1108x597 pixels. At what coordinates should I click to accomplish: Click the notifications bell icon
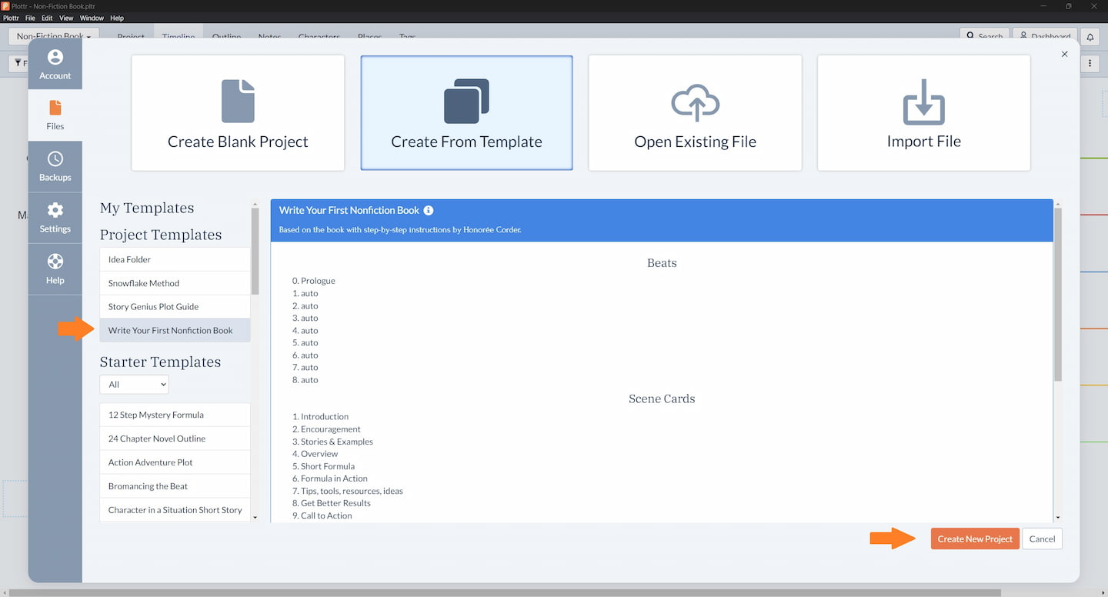click(x=1090, y=36)
